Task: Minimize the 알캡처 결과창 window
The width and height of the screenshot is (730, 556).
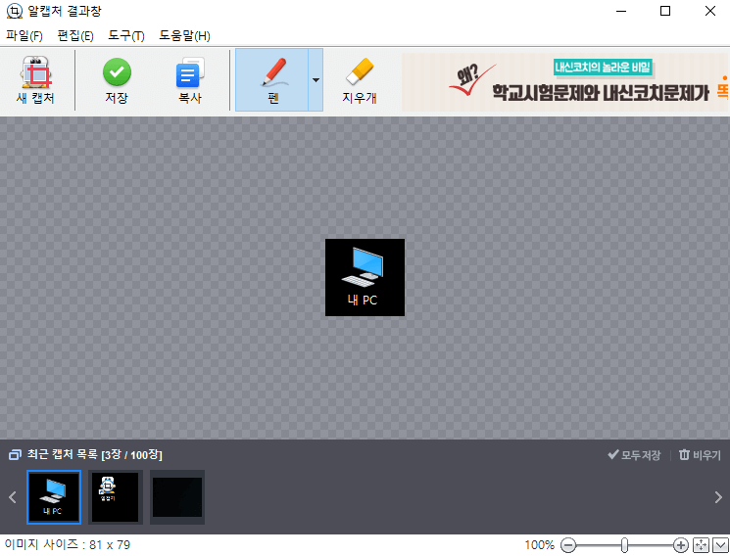Action: [621, 11]
